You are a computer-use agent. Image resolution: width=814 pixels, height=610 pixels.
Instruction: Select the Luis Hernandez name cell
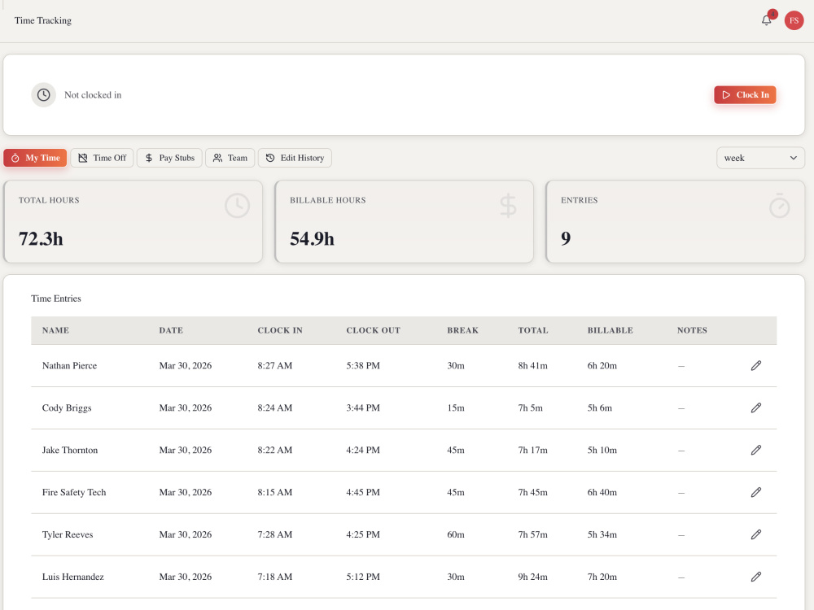coord(72,577)
